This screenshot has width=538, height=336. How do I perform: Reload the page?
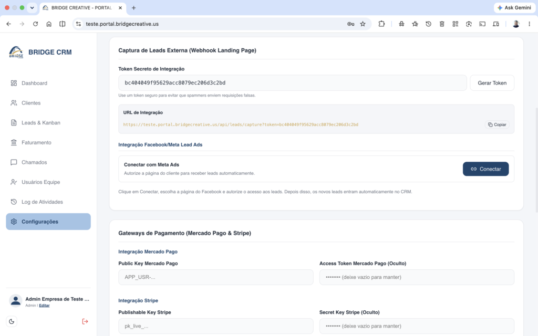pyautogui.click(x=35, y=24)
